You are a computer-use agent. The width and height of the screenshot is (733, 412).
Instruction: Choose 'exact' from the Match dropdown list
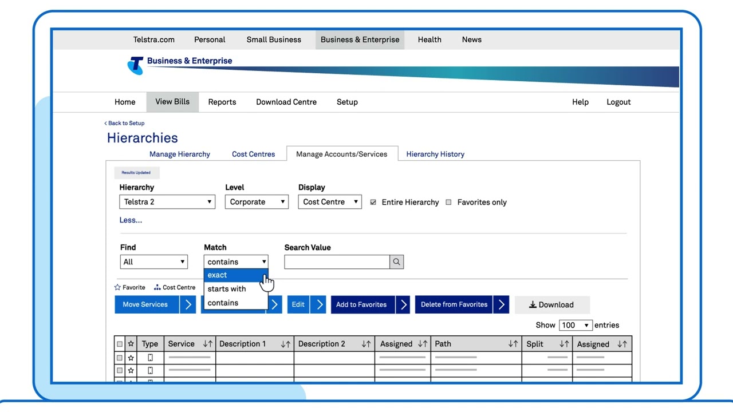click(x=218, y=275)
